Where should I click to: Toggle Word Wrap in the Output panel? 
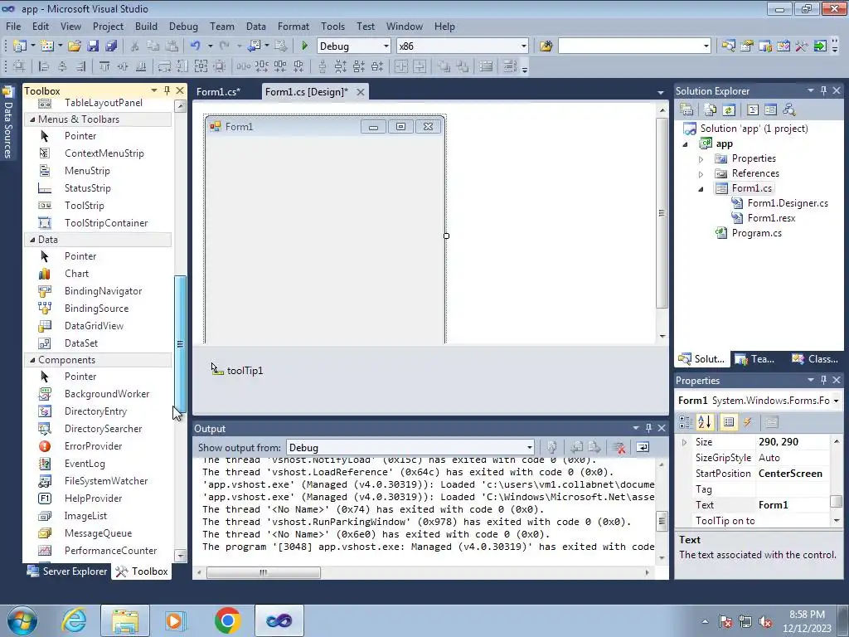coord(643,447)
